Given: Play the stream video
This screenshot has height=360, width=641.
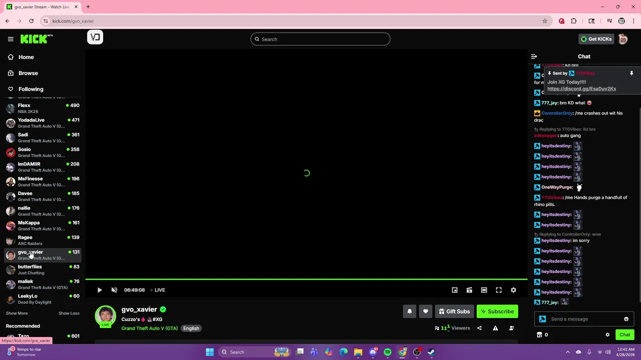Looking at the screenshot, I should (99, 290).
